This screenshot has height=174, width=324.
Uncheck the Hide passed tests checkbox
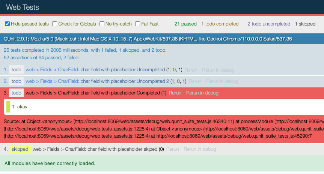pos(7,24)
